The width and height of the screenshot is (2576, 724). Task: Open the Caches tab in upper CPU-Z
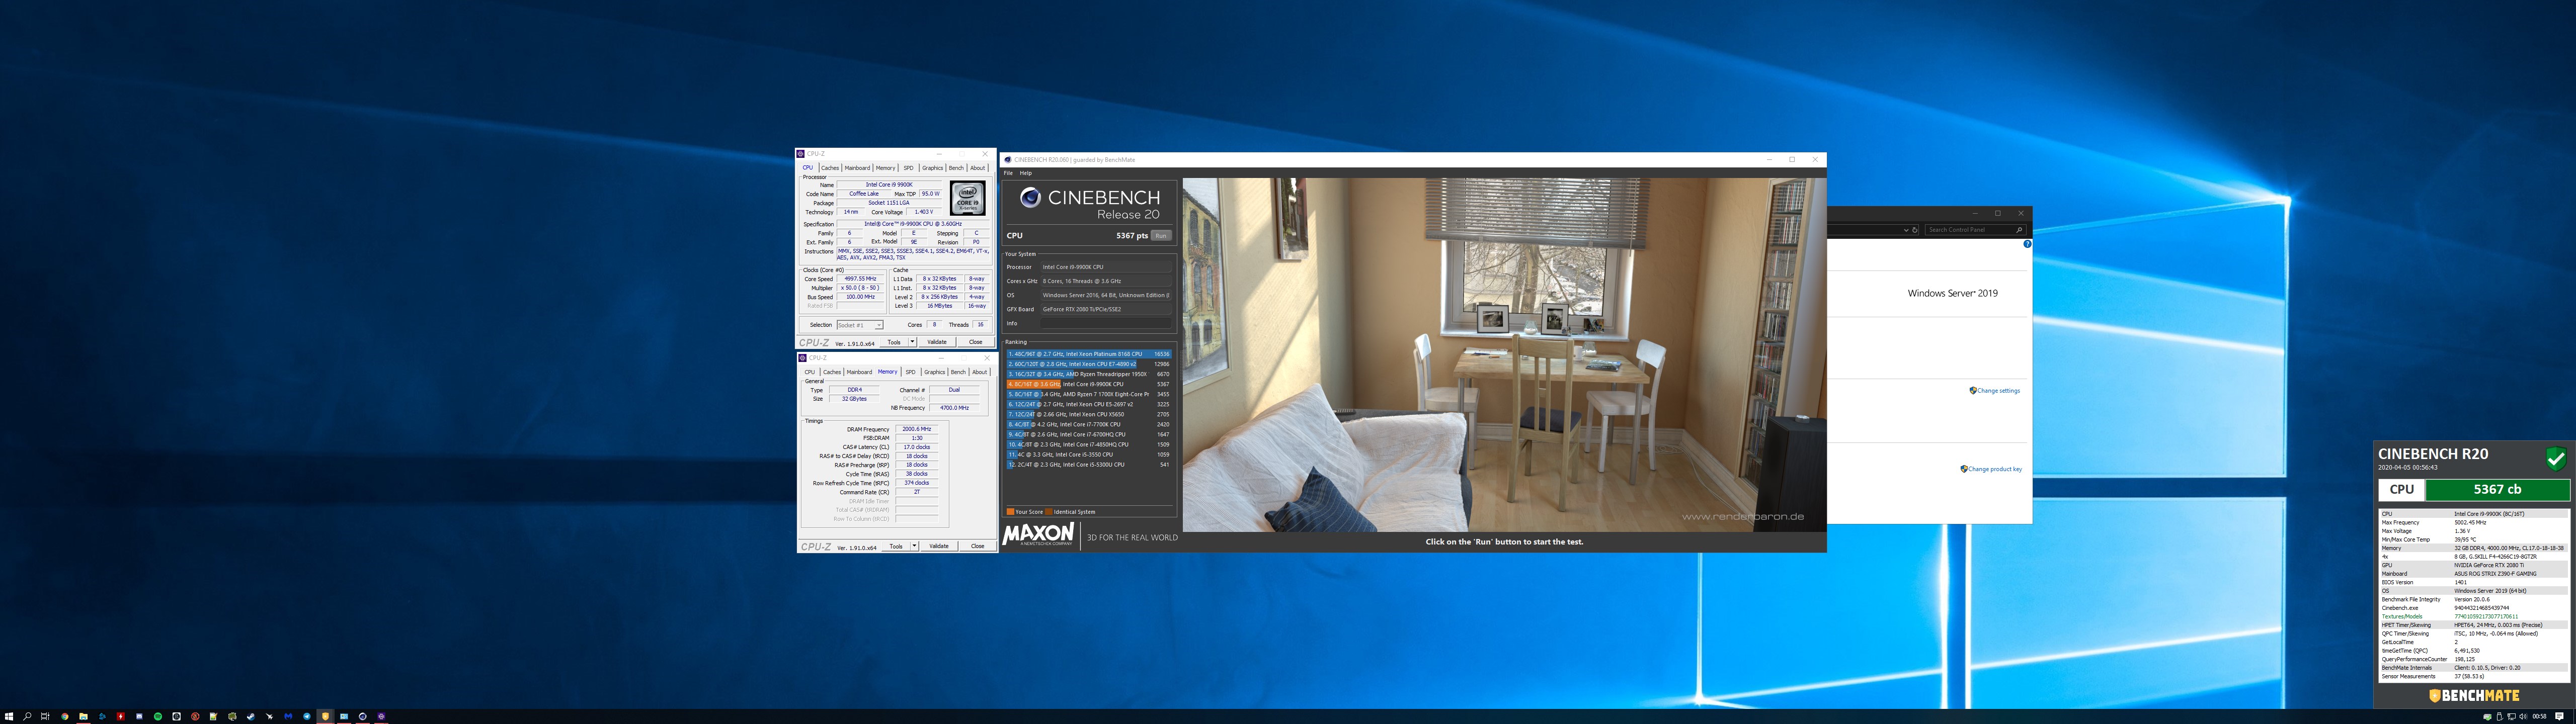[x=830, y=168]
